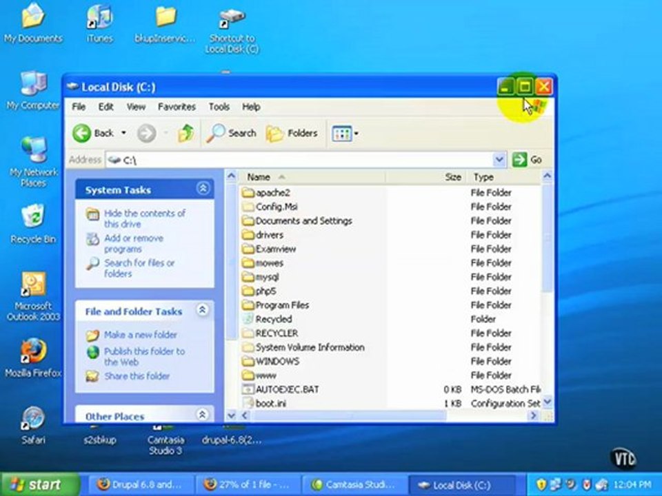Click horizontal scrollbar right arrow
The height and width of the screenshot is (496, 662).
click(533, 415)
